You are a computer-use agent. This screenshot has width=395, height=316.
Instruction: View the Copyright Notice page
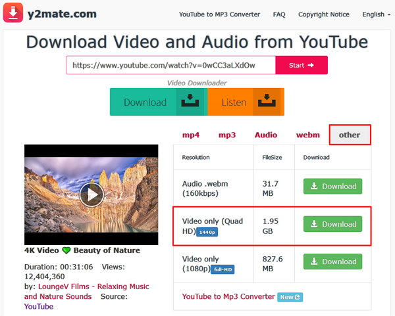click(324, 14)
